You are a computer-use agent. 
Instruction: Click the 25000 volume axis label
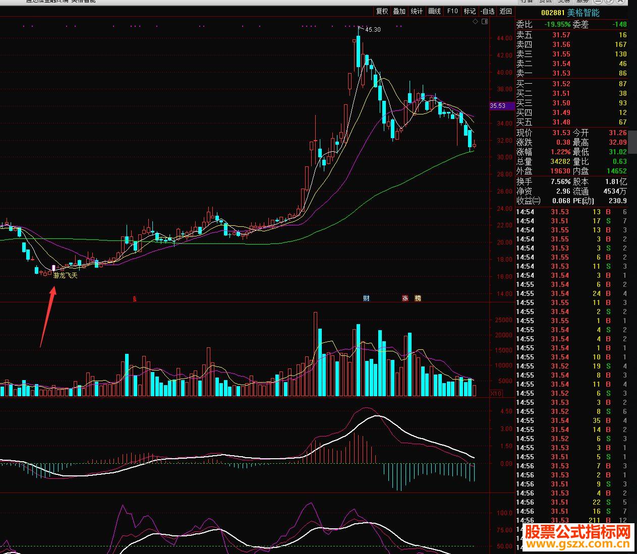coord(503,320)
